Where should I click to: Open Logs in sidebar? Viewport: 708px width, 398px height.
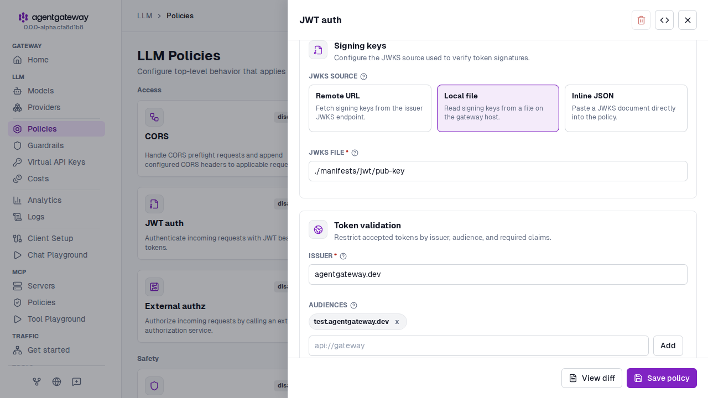click(56, 217)
